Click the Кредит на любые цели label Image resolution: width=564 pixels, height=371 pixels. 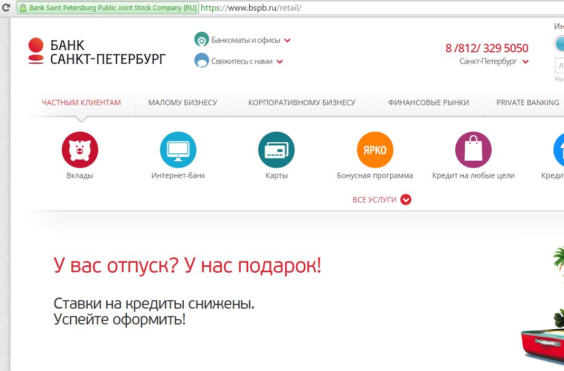tap(473, 175)
